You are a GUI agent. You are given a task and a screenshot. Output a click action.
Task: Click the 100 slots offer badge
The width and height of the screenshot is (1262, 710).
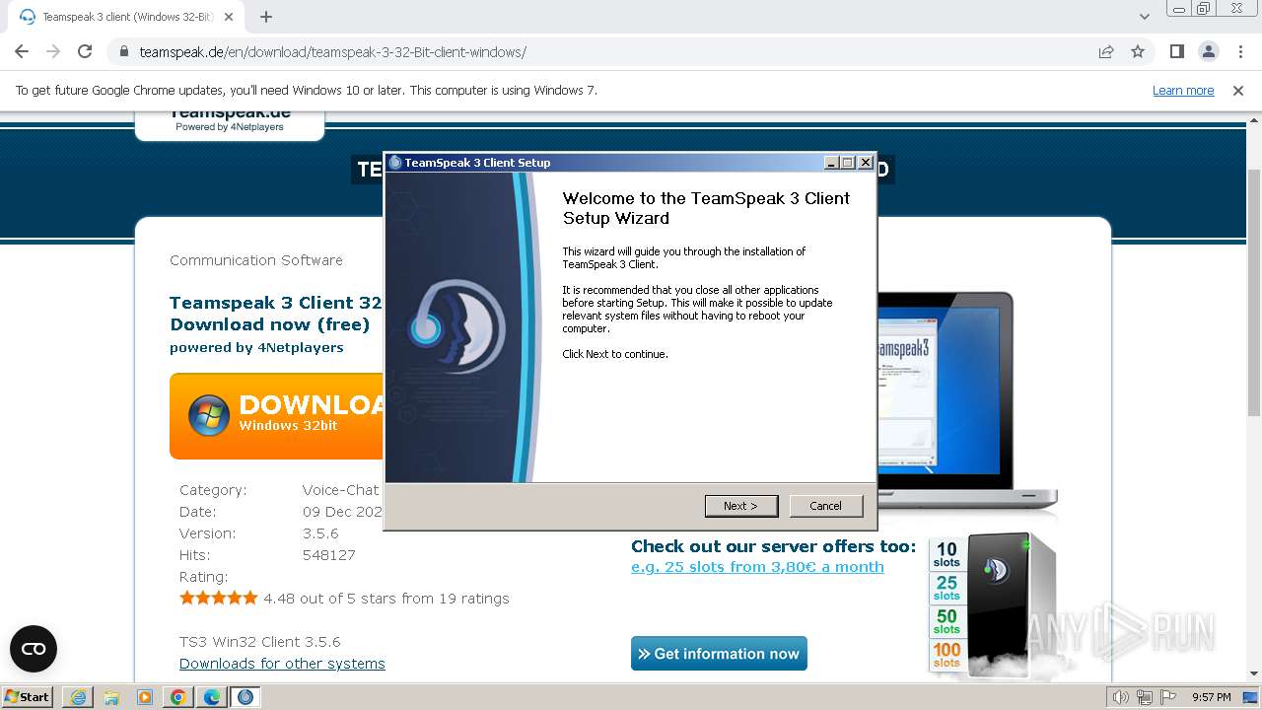(x=946, y=654)
